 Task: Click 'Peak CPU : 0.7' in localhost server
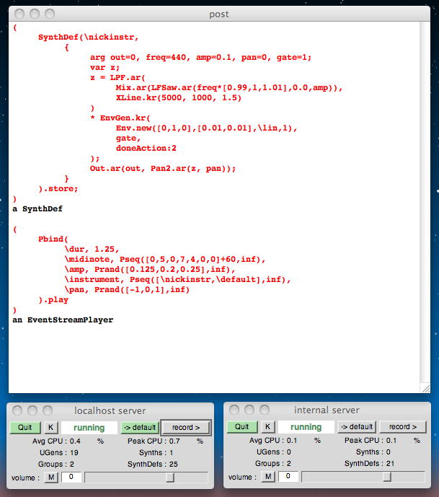click(154, 441)
